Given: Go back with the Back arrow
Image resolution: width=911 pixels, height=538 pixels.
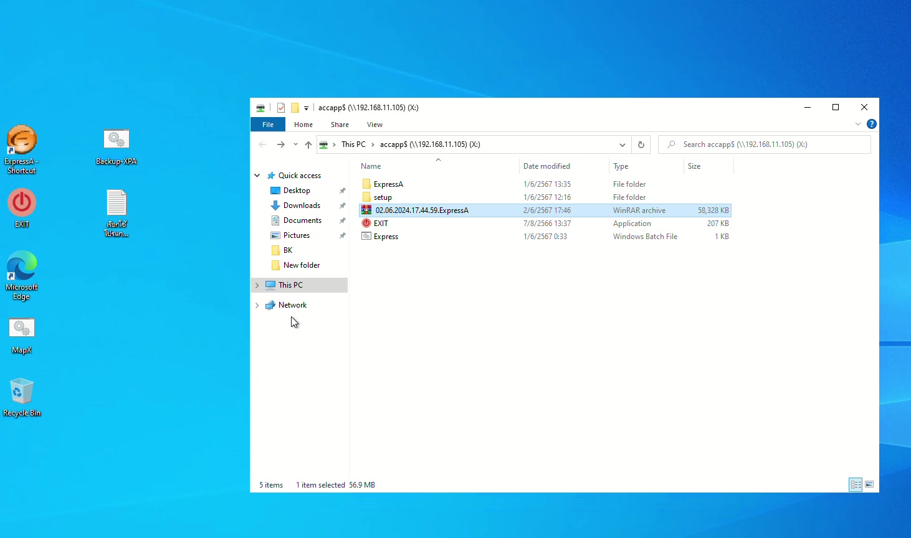Looking at the screenshot, I should (262, 144).
